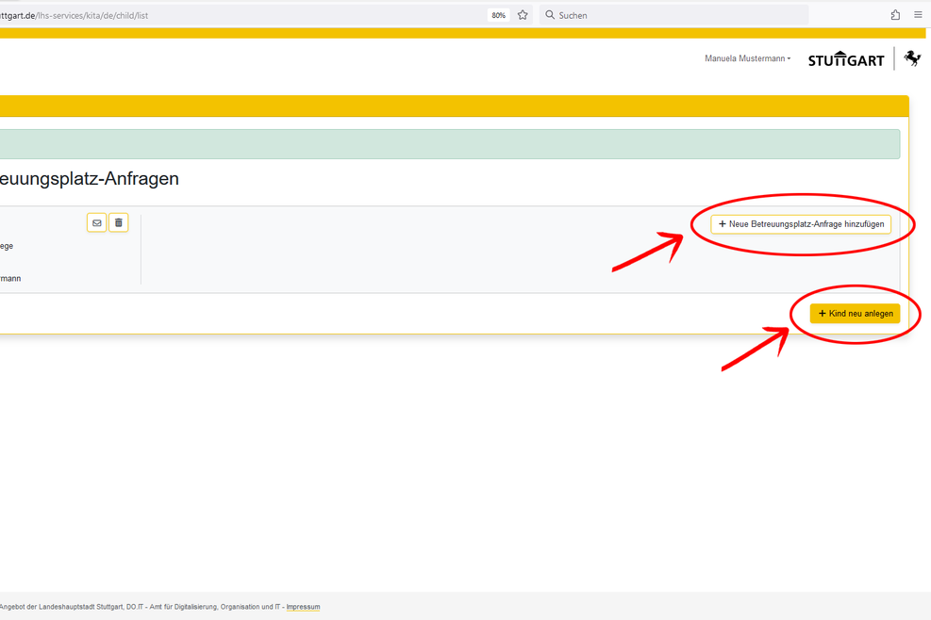The image size is (931, 620).
Task: Click the Kind neu anlegen button
Action: coord(855,314)
